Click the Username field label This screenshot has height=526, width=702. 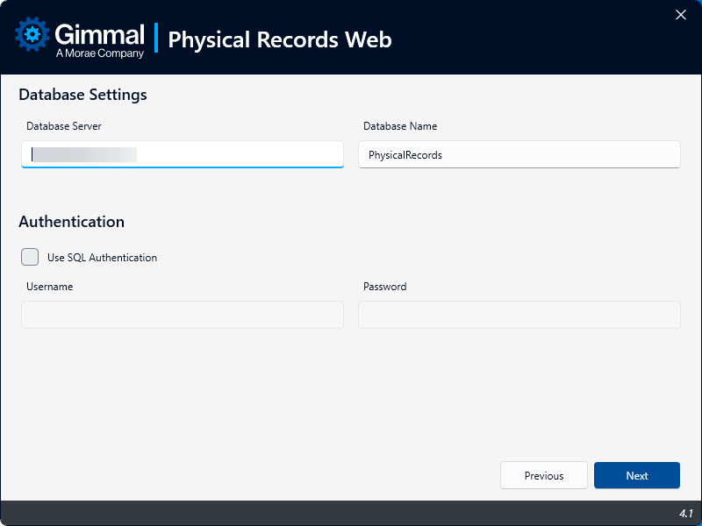(x=50, y=287)
